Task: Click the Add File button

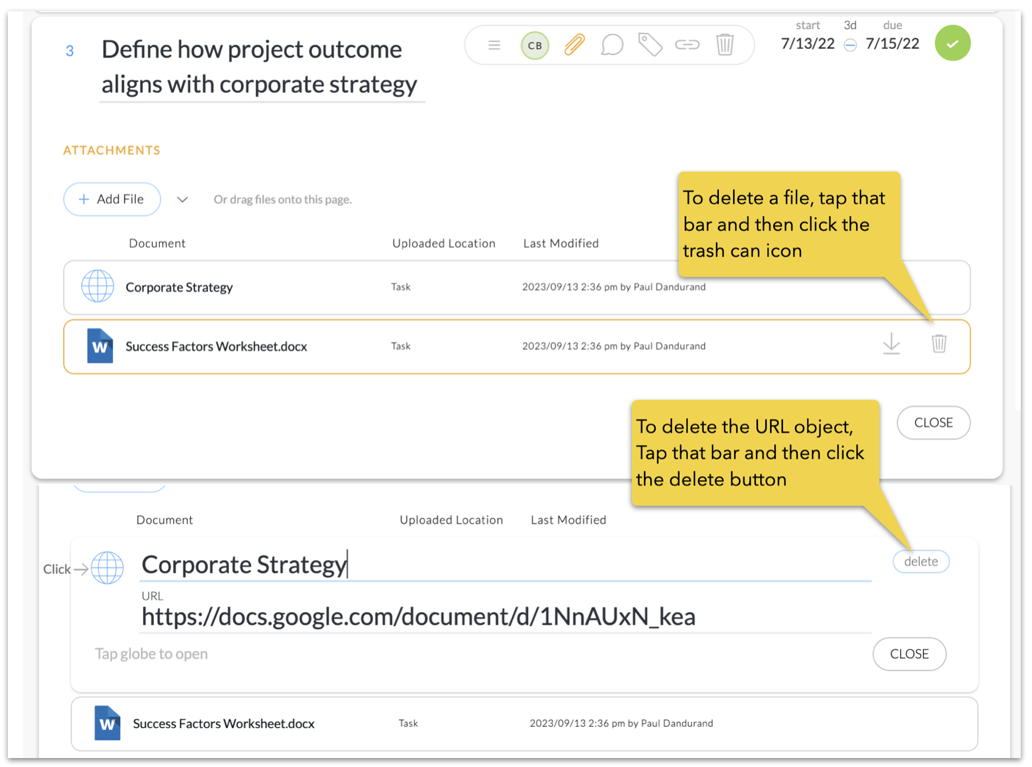Action: pyautogui.click(x=112, y=200)
